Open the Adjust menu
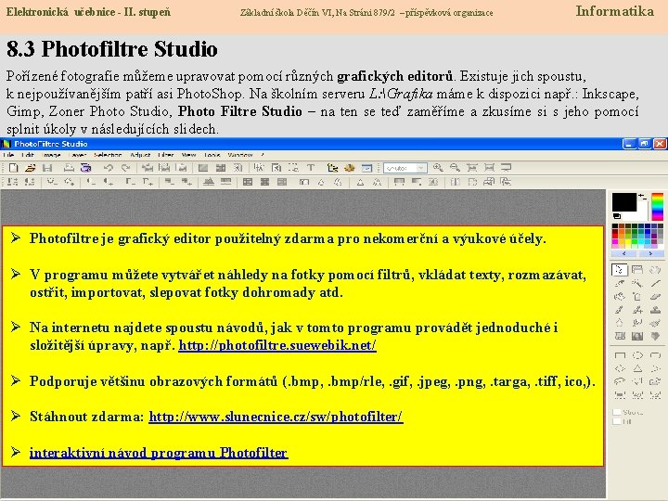 [140, 155]
